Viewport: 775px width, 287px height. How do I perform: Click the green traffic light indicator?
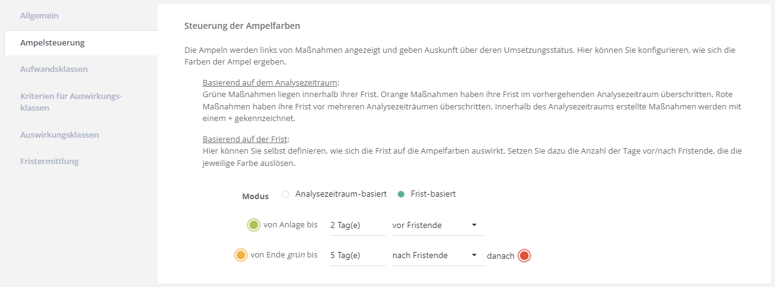point(253,225)
